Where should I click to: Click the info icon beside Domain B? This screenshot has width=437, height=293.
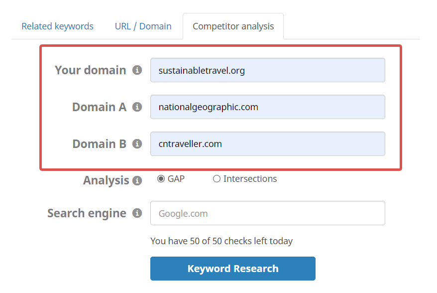(137, 144)
